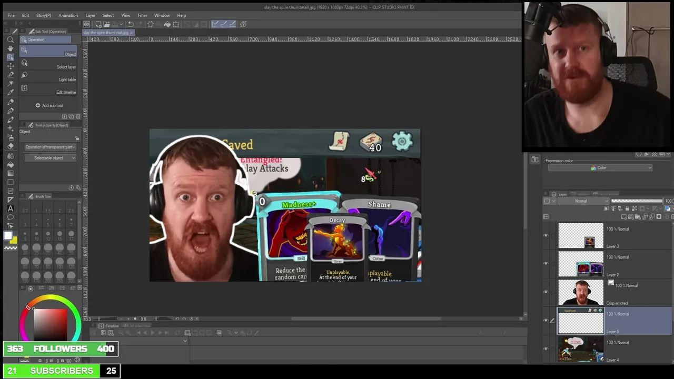Select the Fill bucket tool in tool palette
Viewport: 674px width, 379px height.
coord(11,164)
